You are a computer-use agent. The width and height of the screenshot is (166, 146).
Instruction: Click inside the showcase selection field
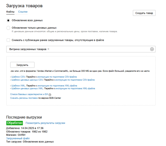click(97, 49)
